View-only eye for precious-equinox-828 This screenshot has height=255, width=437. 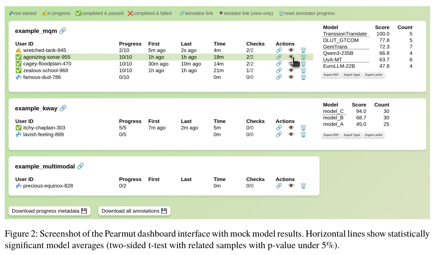[x=291, y=186]
